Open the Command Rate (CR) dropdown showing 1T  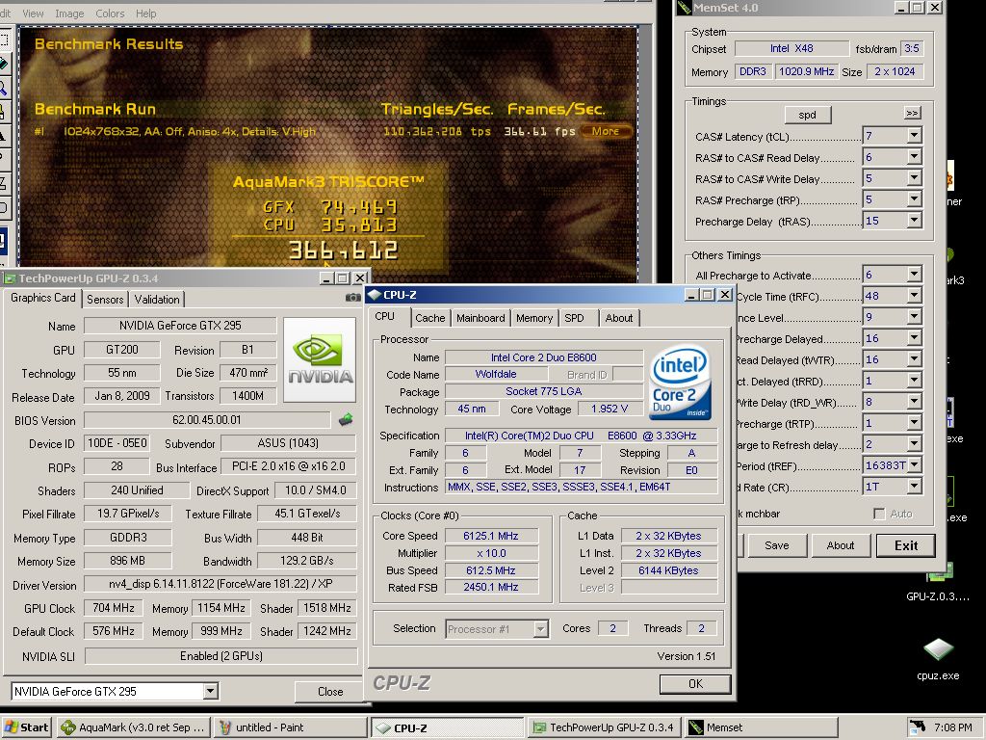tap(915, 487)
